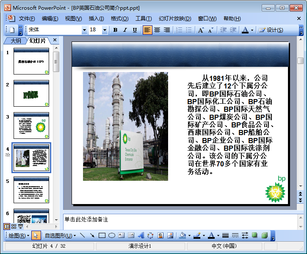
Task: Click the Increase Font Size icon
Action: pos(201,30)
